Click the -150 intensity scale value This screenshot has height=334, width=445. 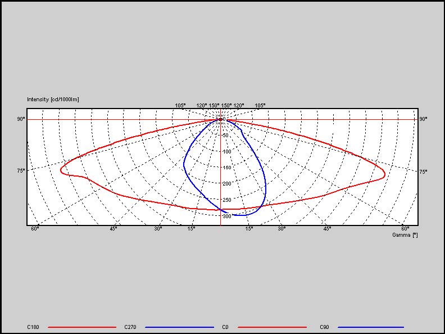(x=226, y=168)
